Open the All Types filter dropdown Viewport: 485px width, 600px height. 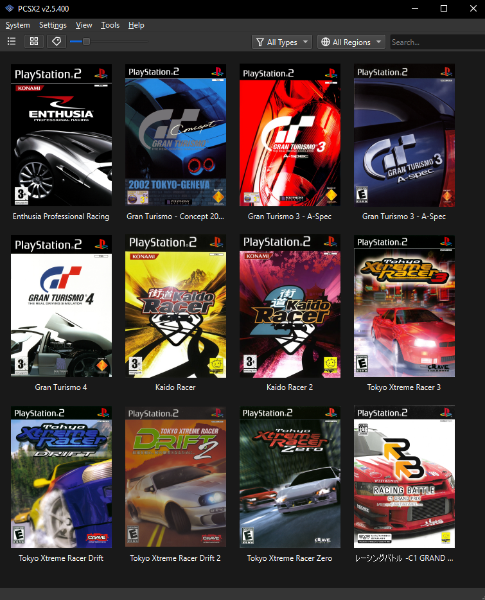pyautogui.click(x=282, y=42)
